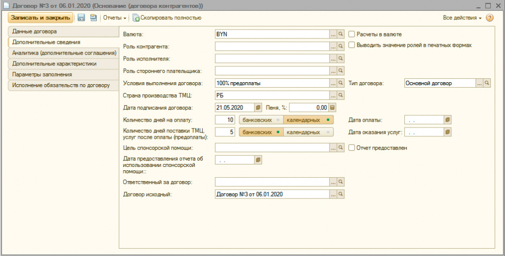Enable Расчеты в валюте checkbox

pos(352,34)
